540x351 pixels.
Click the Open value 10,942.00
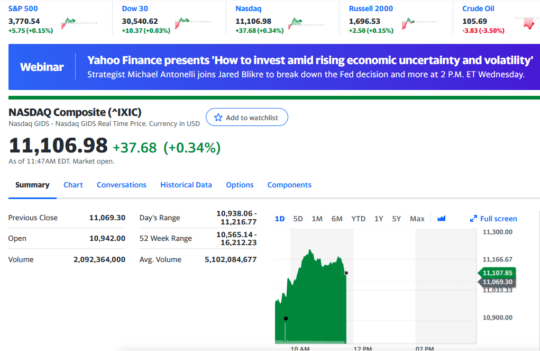[107, 238]
